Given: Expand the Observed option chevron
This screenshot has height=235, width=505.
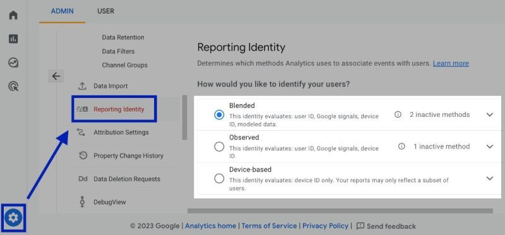Looking at the screenshot, I should (490, 147).
